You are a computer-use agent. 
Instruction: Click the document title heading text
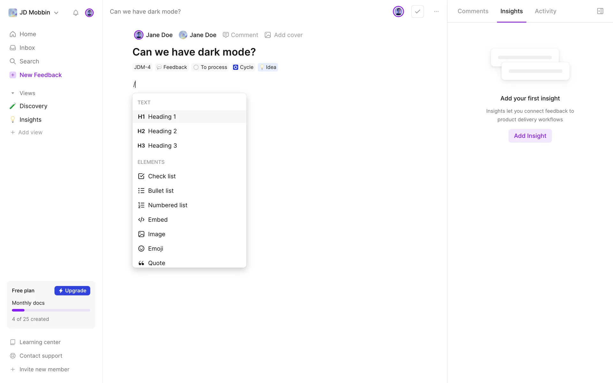click(194, 52)
